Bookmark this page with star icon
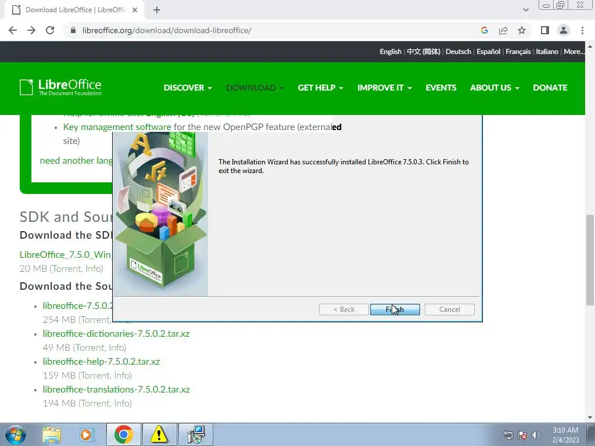Screen dimensions: 595x446 pyautogui.click(x=522, y=30)
